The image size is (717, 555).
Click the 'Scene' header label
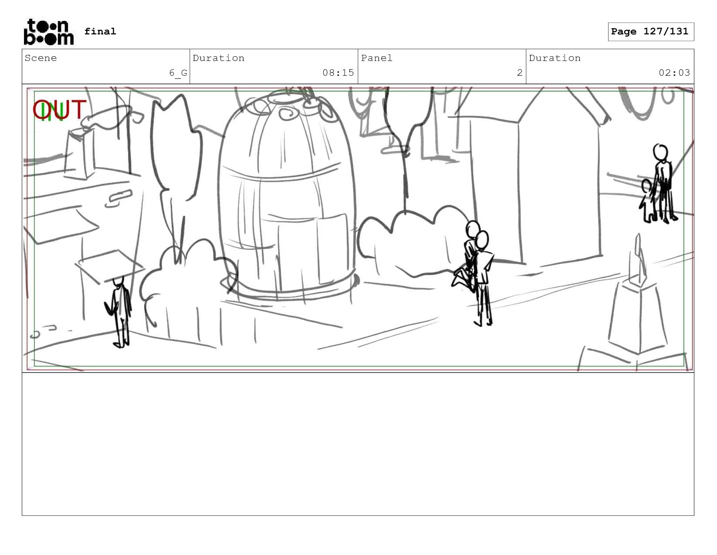(x=41, y=58)
